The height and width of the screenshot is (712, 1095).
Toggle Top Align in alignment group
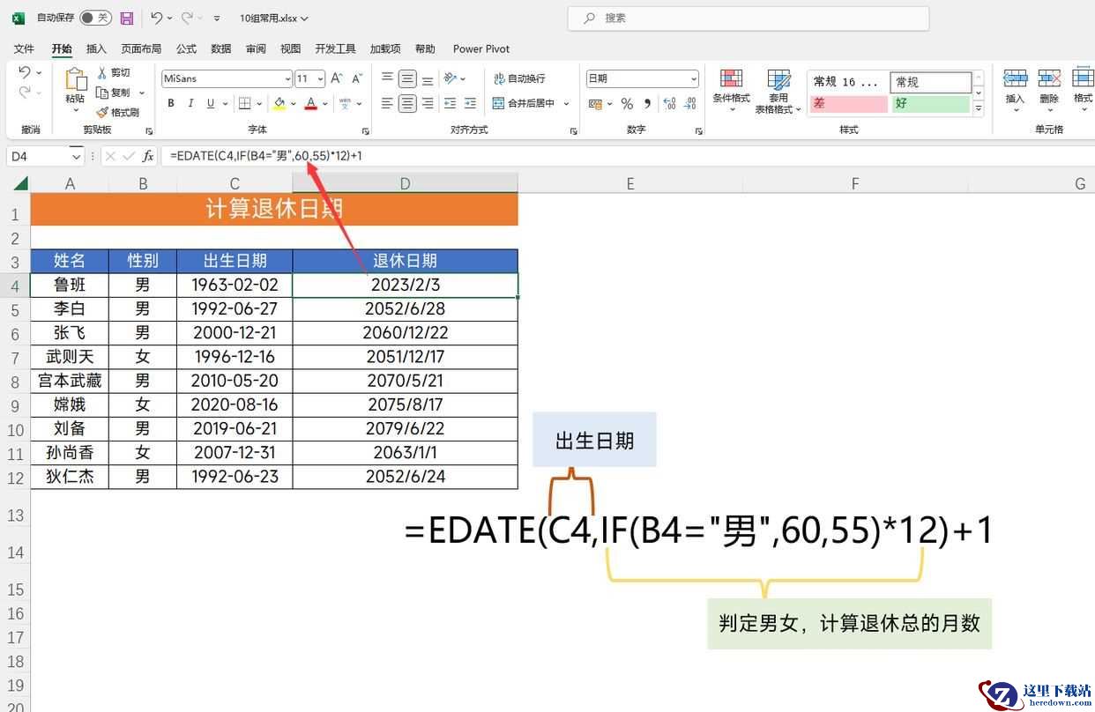click(x=387, y=78)
